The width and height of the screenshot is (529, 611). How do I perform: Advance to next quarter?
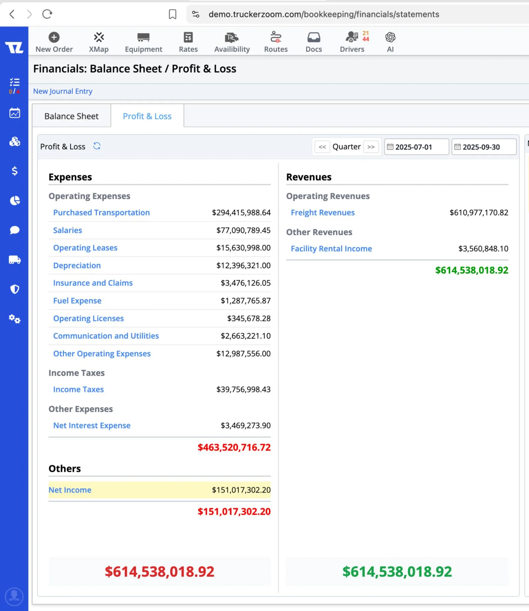371,147
